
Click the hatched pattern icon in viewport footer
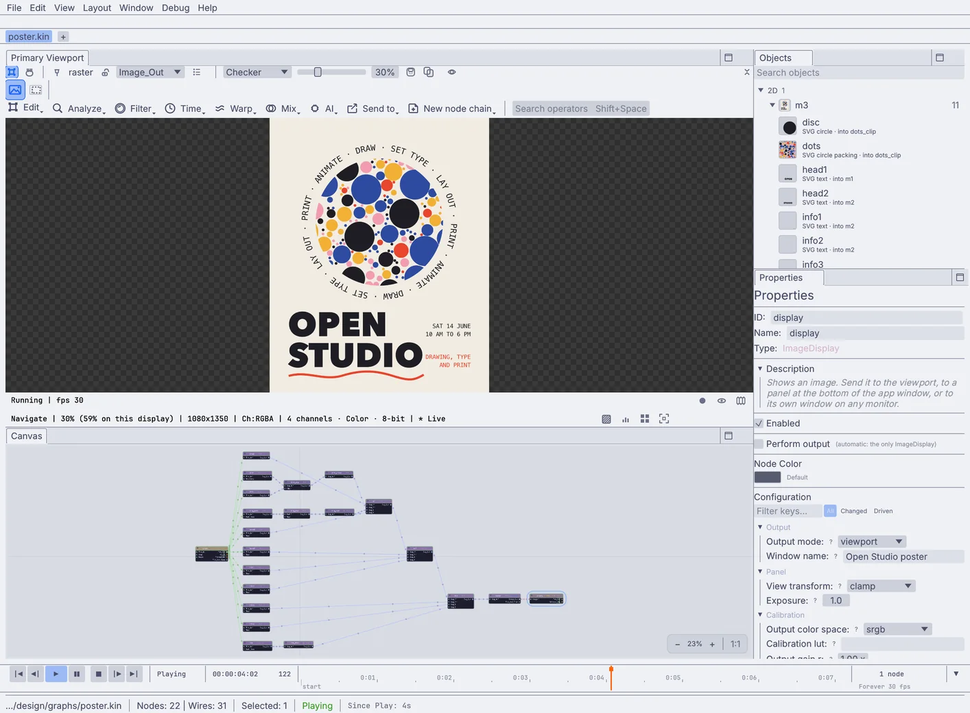(606, 419)
